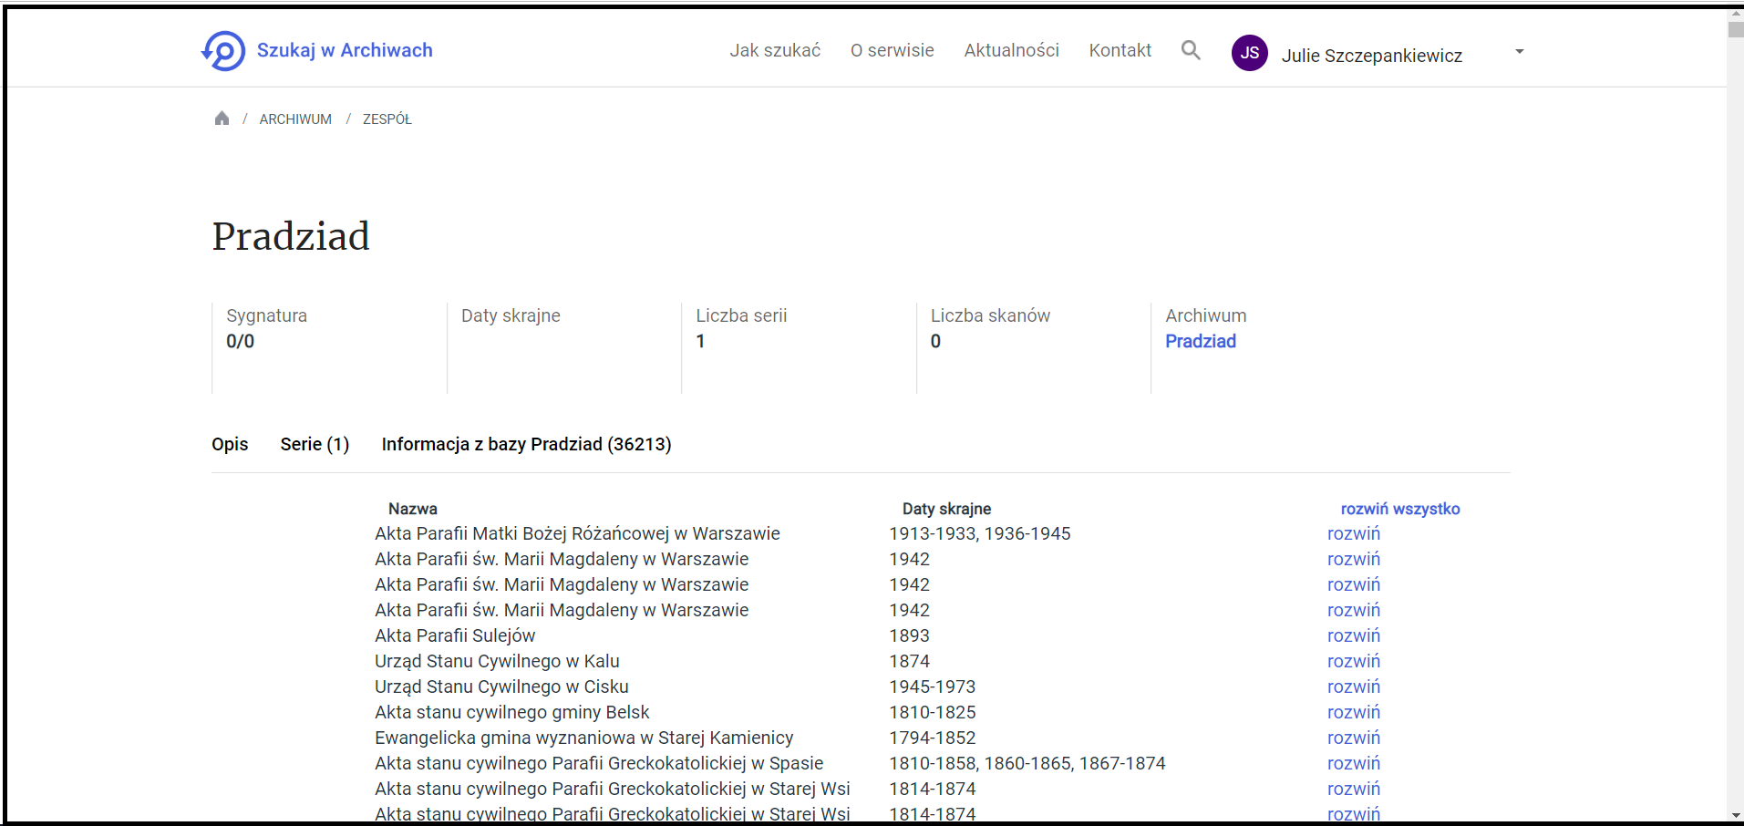Image resolution: width=1744 pixels, height=826 pixels.
Task: Open search with the magnifying glass icon
Action: pyautogui.click(x=1191, y=50)
